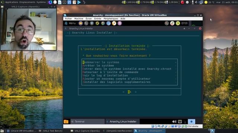This screenshot has width=238, height=133.
Task: Select Entrer dans le système installé avec Anarchy-chroot
Action: pyautogui.click(x=129, y=69)
